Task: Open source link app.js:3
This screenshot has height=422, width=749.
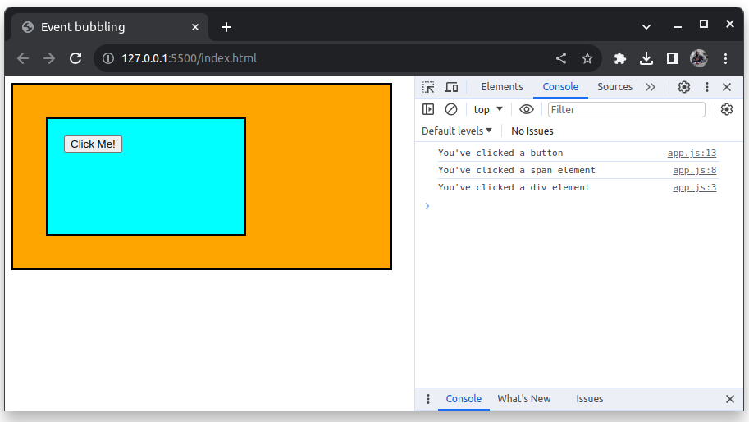Action: point(695,187)
